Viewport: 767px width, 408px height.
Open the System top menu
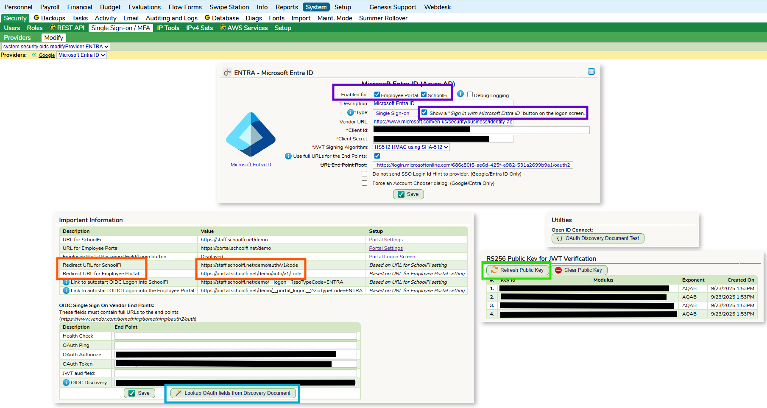[316, 7]
